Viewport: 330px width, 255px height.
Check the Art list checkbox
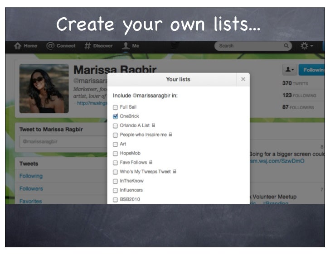click(x=115, y=144)
